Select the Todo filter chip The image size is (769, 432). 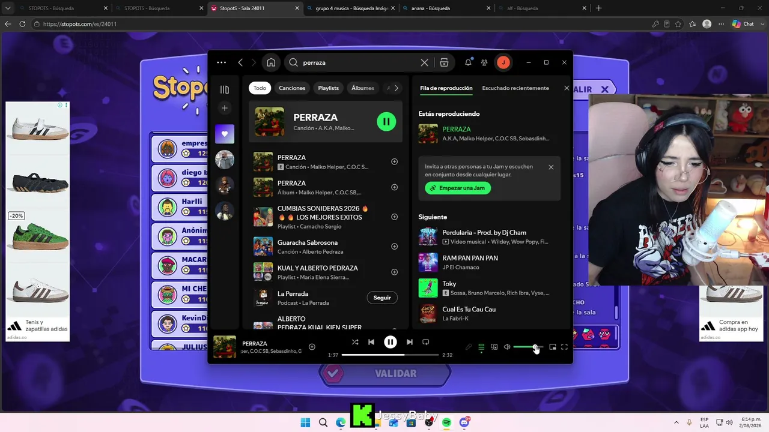click(260, 88)
